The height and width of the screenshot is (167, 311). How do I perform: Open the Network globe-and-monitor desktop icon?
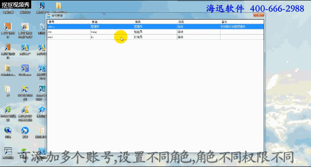pyautogui.click(x=8, y=132)
